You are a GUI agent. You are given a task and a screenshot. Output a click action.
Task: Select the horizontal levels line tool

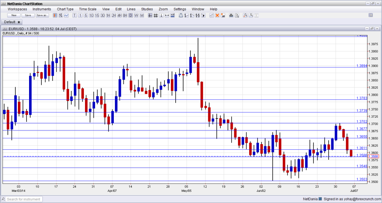pos(198,15)
